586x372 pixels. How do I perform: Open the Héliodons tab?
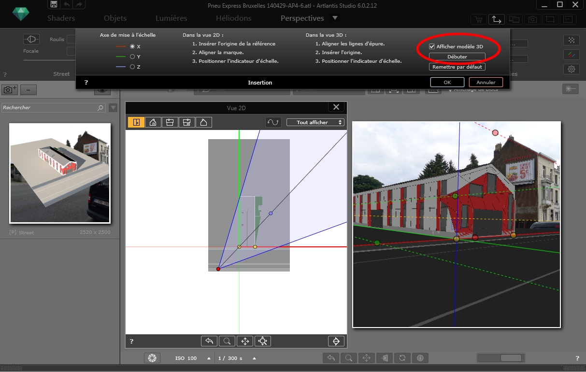point(233,18)
